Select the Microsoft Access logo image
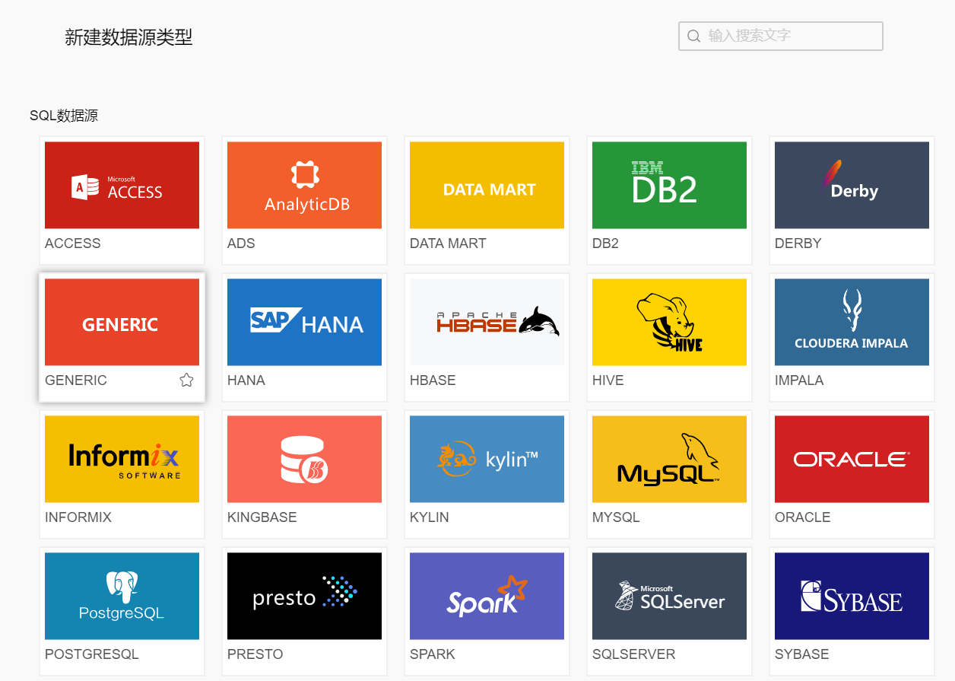This screenshot has height=681, width=955. 122,185
